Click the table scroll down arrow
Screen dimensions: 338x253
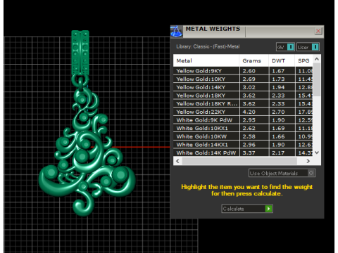317,153
